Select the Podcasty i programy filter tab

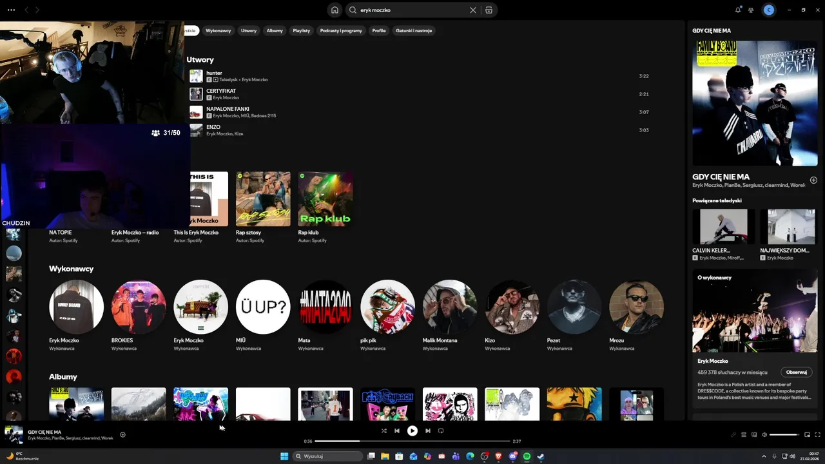point(341,30)
